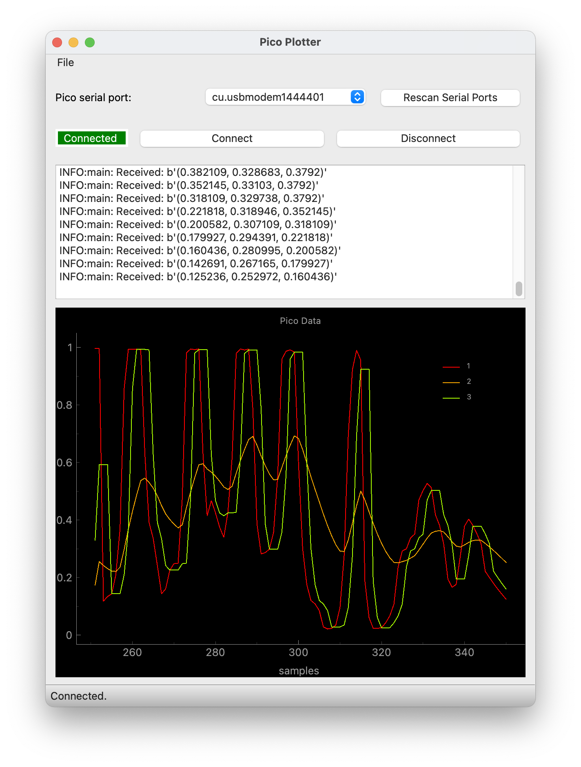
Task: Open the File menu
Action: (x=65, y=63)
